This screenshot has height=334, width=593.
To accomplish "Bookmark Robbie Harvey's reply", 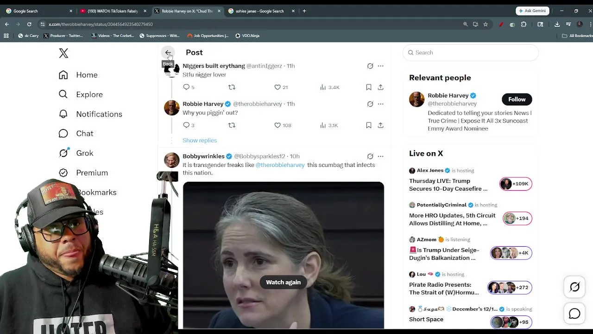I will tap(369, 125).
